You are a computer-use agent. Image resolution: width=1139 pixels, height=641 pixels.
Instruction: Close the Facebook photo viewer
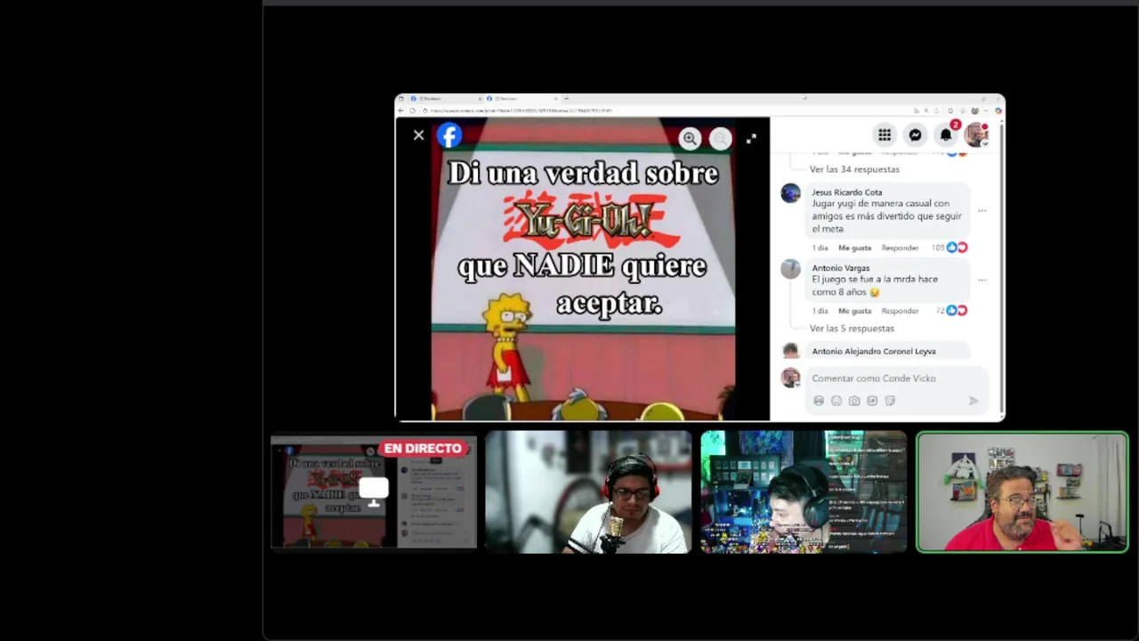[x=418, y=135]
